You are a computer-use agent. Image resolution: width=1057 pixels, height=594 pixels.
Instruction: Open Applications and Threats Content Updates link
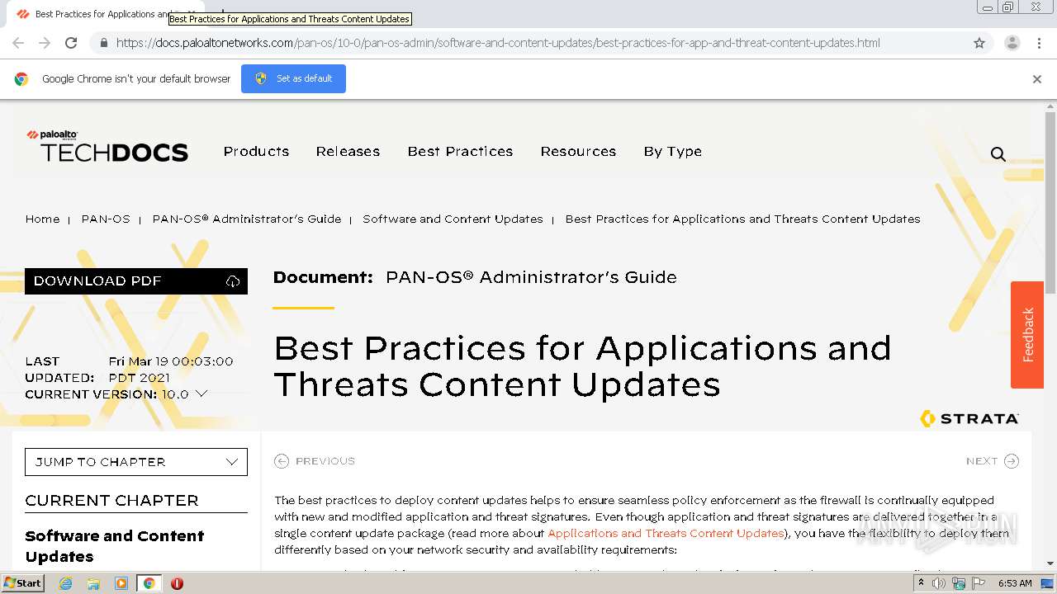[666, 534]
